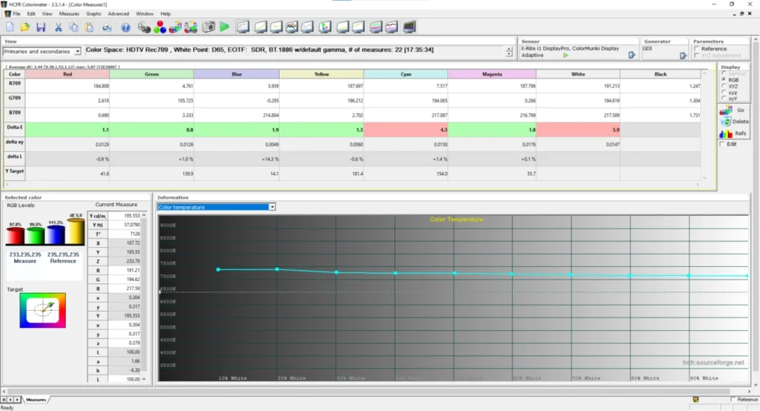Click the blue RGB level bar at 111.3%
Screen dimensions: 760x411
point(55,234)
